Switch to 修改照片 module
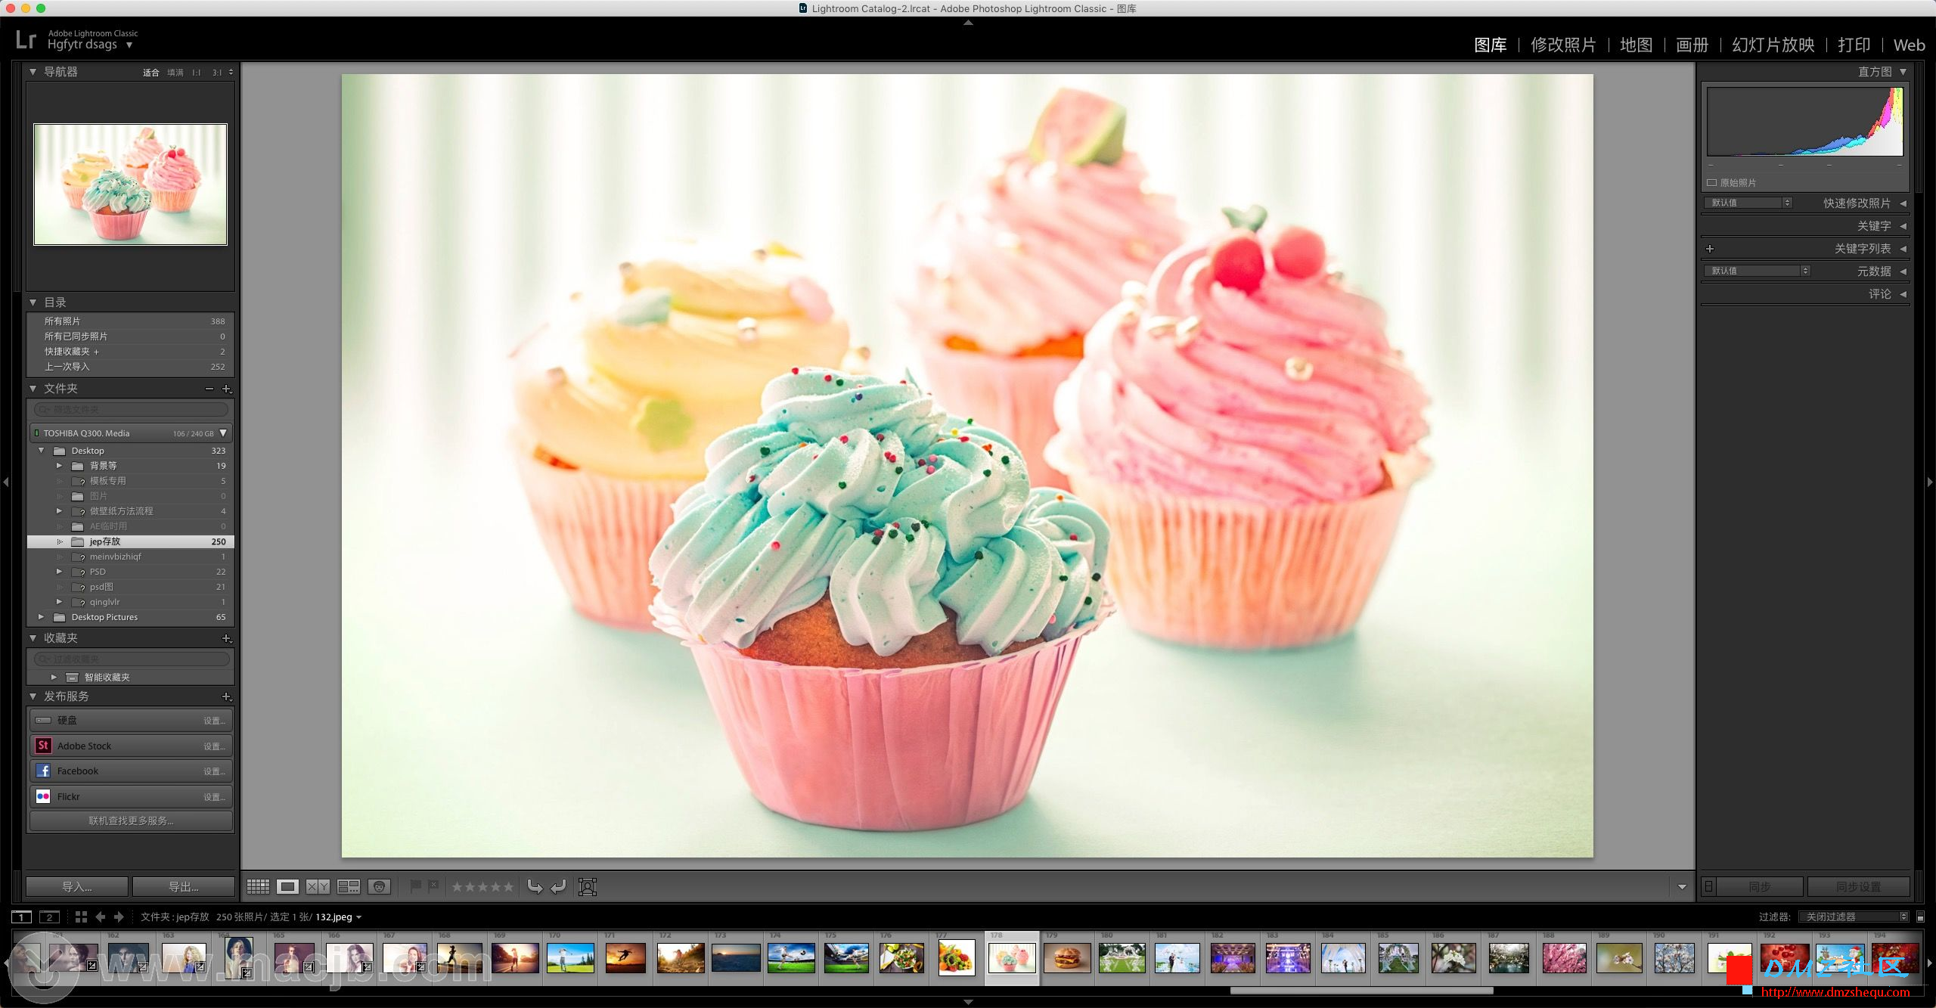This screenshot has width=1936, height=1008. tap(1563, 45)
